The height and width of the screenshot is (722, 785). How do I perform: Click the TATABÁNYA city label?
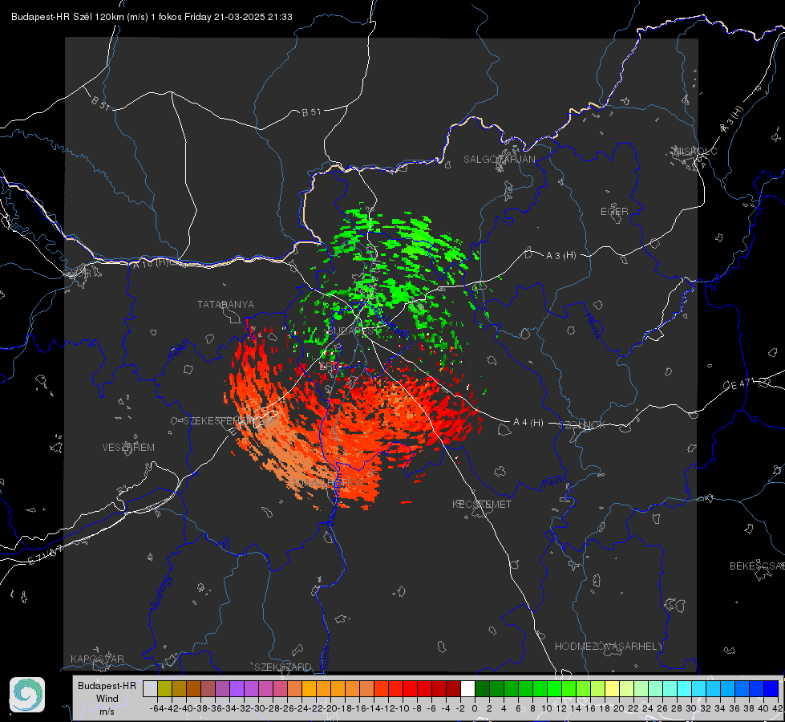click(225, 305)
